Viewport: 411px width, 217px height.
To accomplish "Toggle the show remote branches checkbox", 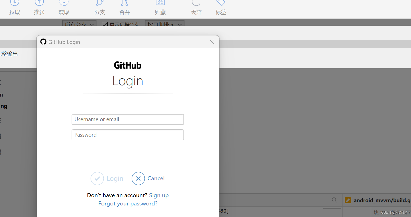I will tap(105, 24).
